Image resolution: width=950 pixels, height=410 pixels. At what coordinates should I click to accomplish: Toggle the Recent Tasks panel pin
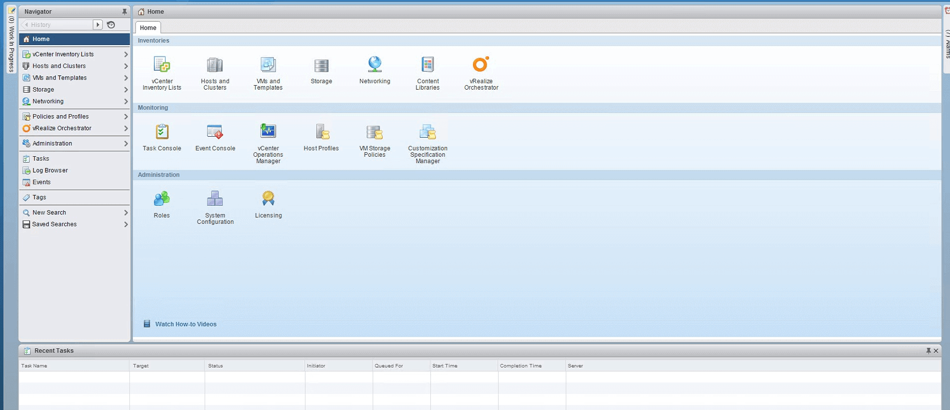click(928, 351)
